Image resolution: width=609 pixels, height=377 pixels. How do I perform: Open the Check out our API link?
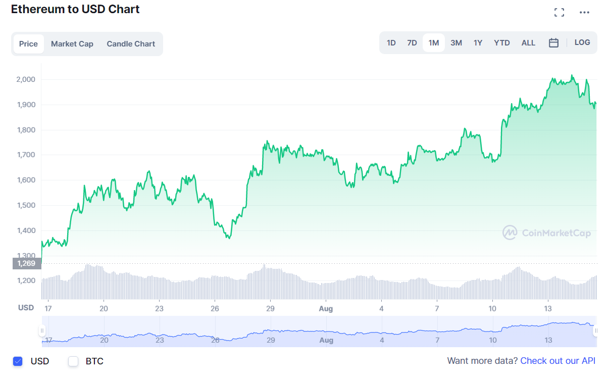pos(557,361)
